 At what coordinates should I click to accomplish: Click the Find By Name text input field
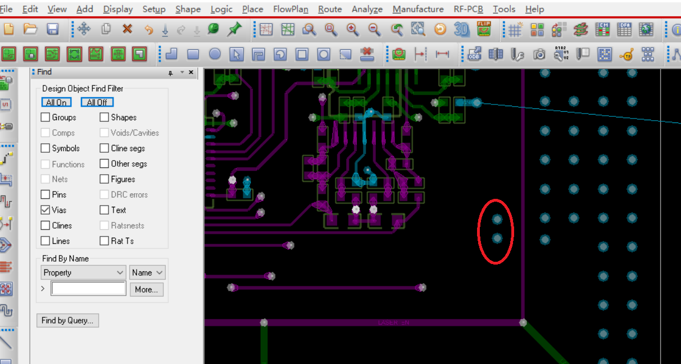88,289
